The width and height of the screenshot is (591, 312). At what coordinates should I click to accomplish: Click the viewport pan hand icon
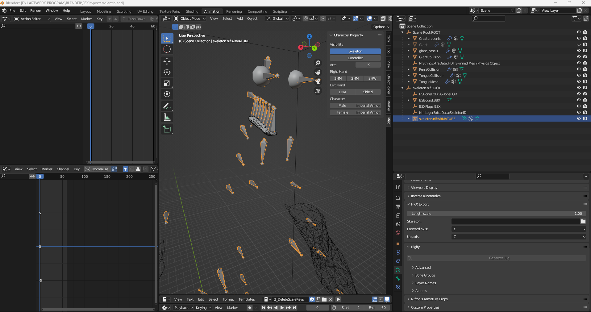pyautogui.click(x=318, y=72)
